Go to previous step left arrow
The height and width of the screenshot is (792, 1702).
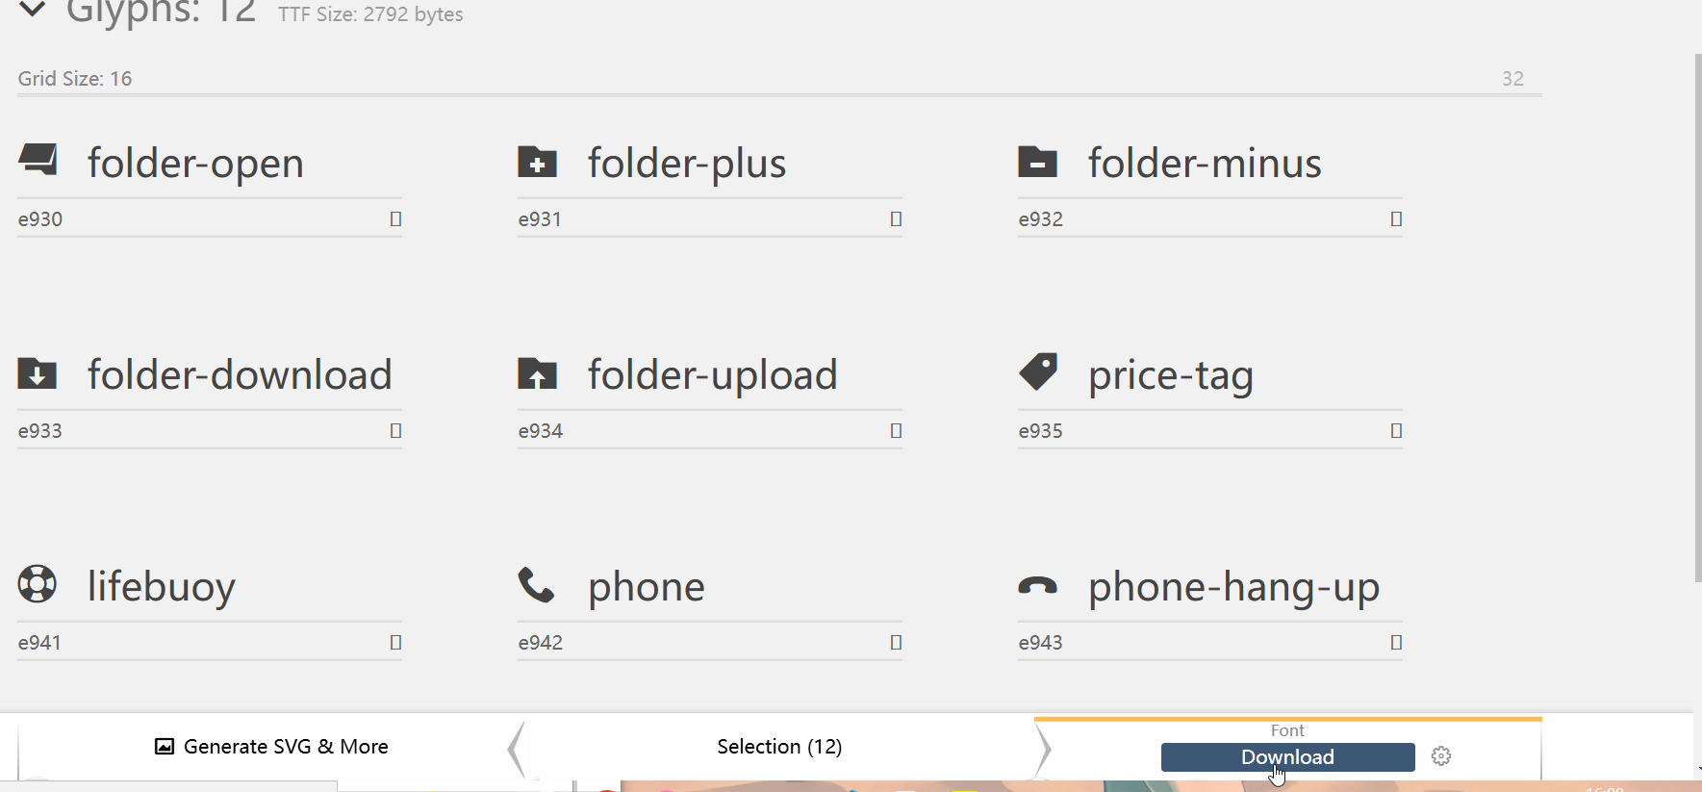(517, 749)
